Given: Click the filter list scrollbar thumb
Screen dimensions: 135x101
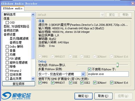Looking at the screenshot, I should tap(33, 38).
